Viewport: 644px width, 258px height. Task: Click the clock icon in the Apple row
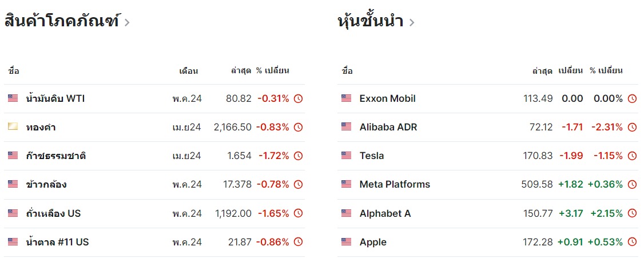point(632,242)
